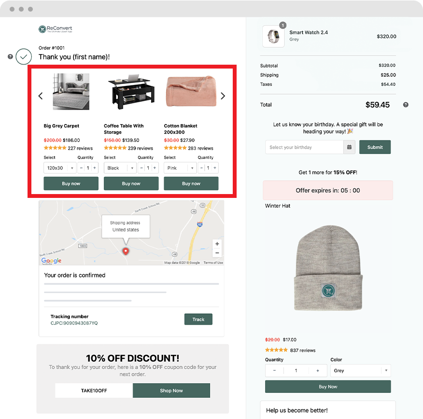This screenshot has width=423, height=419.
Task: Click the help icon beside the order checkmark
Action: (10, 56)
